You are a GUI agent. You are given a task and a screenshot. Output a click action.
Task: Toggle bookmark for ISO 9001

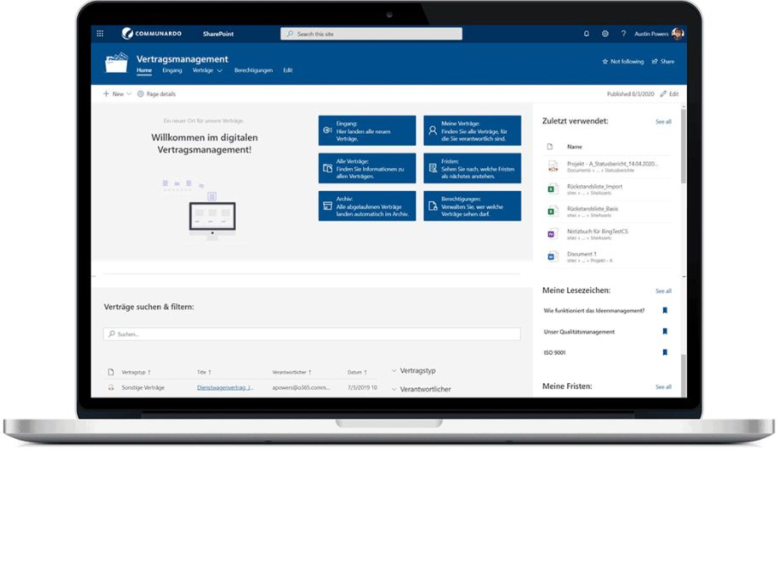(x=664, y=352)
